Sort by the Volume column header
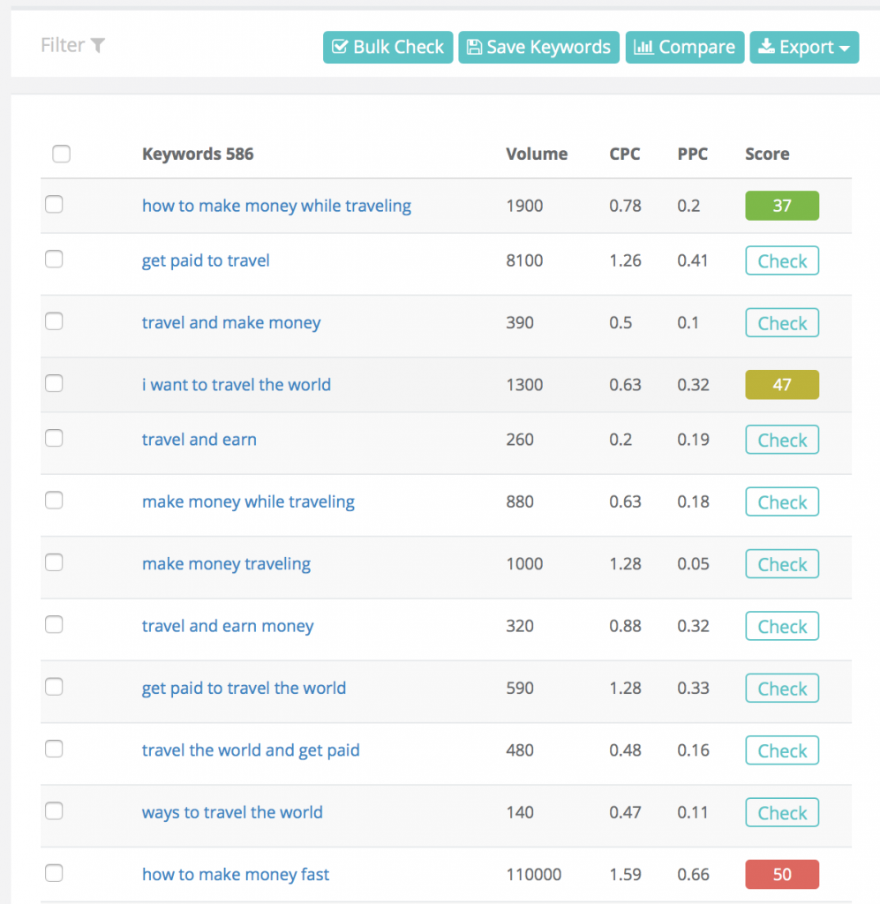 (x=537, y=154)
